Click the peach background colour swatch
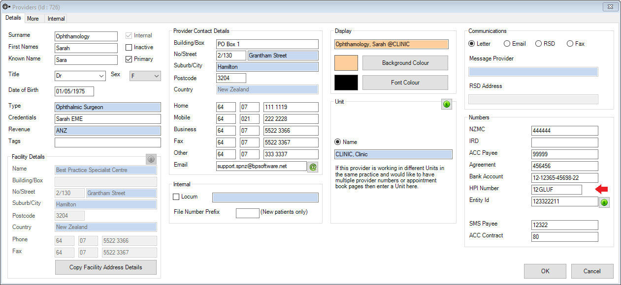Screen dimensions: 621x285 346,63
